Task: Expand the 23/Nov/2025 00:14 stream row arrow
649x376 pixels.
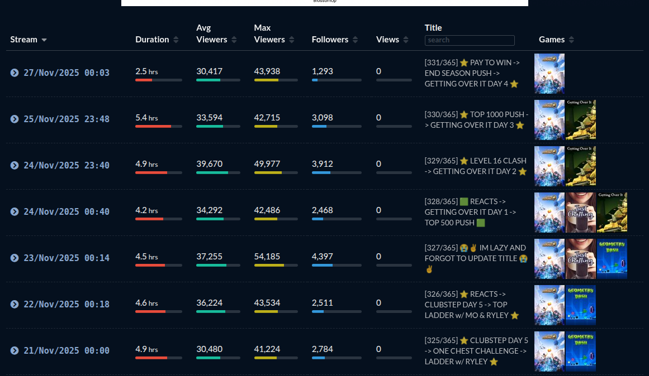Action: click(15, 258)
